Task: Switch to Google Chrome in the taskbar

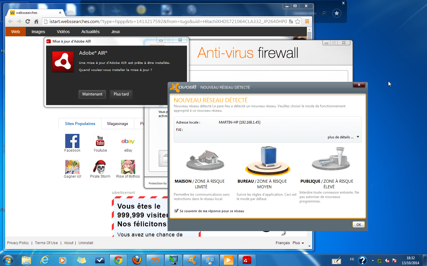Action: click(118, 260)
